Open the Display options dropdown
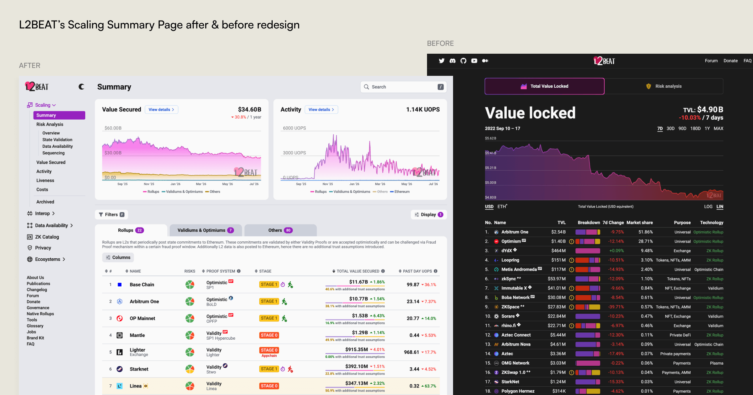753x395 pixels. pos(429,214)
